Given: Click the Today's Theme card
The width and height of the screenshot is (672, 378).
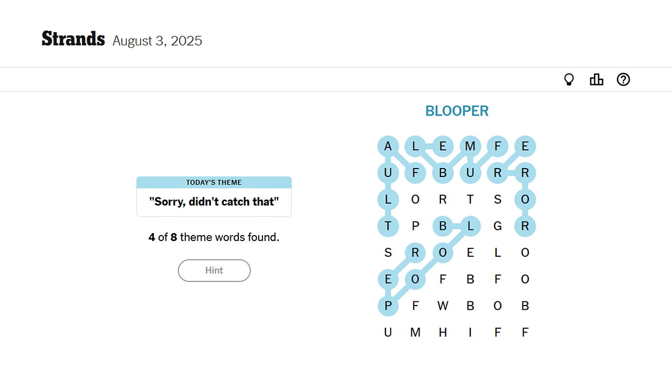Looking at the screenshot, I should click(214, 196).
